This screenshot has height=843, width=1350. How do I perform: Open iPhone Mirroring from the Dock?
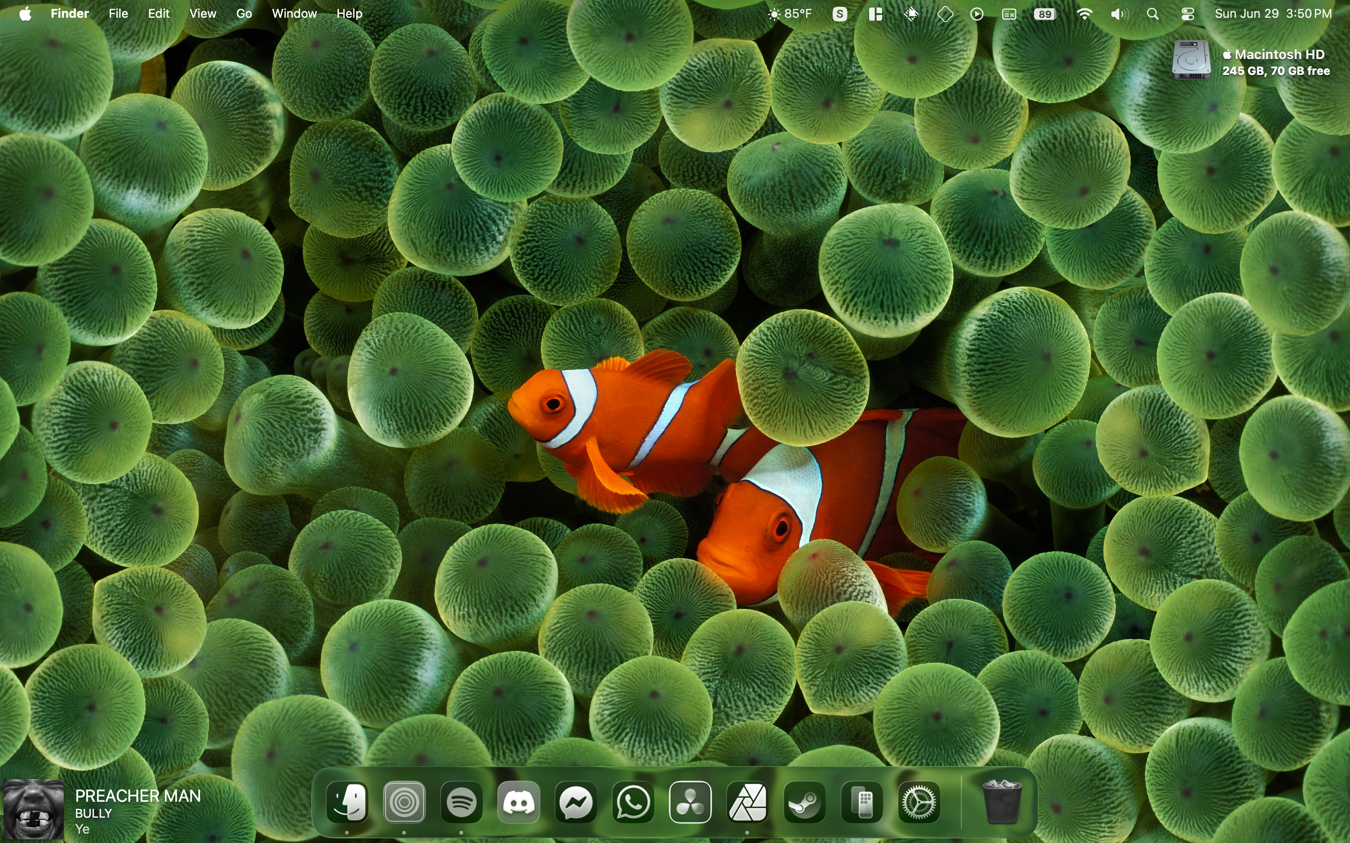tap(862, 802)
